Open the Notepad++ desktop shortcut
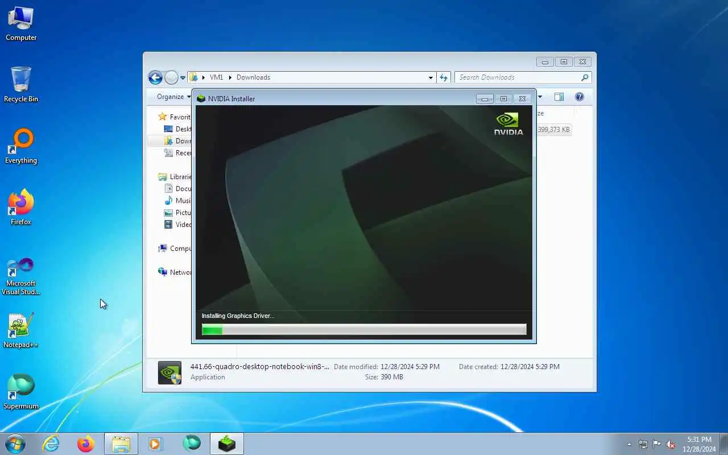This screenshot has width=728, height=455. click(21, 330)
